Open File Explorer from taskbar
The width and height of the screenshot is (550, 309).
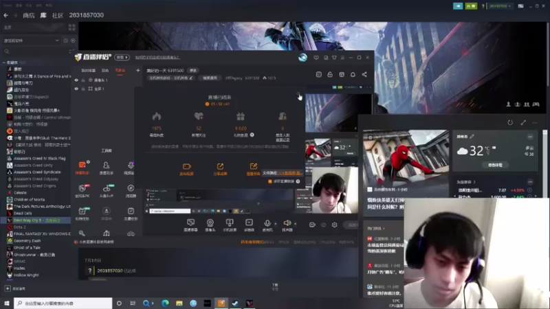tap(179, 303)
